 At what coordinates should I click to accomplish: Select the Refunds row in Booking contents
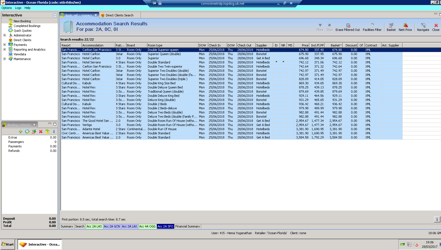[x=29, y=151]
